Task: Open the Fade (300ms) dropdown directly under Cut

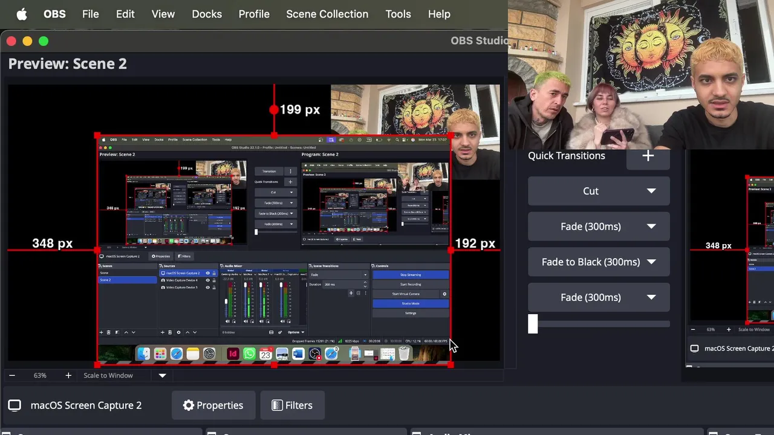Action: click(x=599, y=227)
